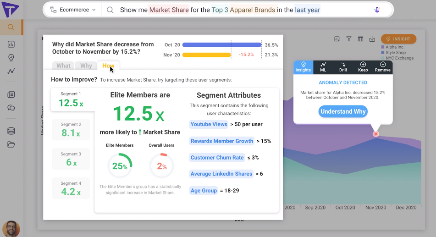Click the filter funnel icon
The image size is (436, 237).
click(349, 39)
